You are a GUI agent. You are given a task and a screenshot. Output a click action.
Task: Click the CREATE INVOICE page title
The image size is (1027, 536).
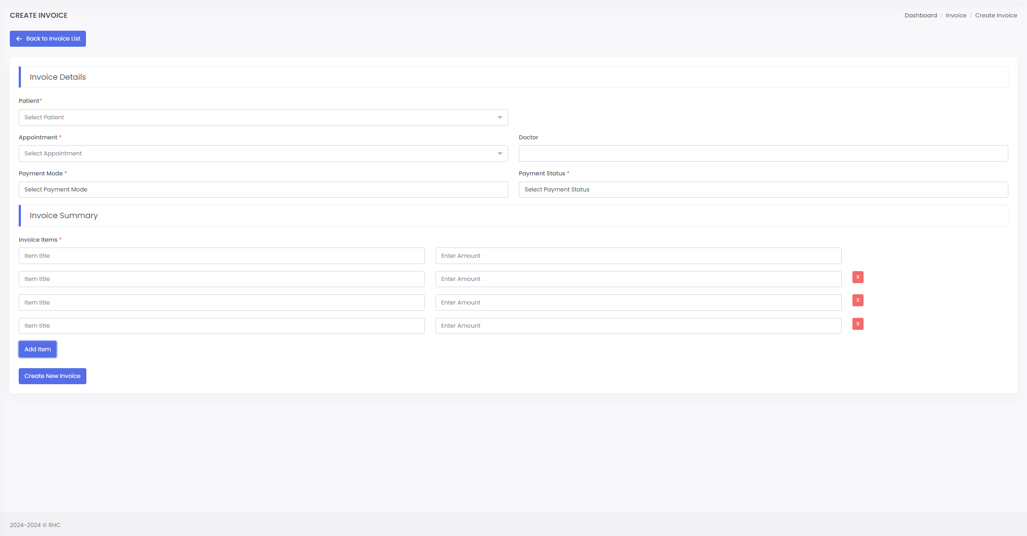39,15
